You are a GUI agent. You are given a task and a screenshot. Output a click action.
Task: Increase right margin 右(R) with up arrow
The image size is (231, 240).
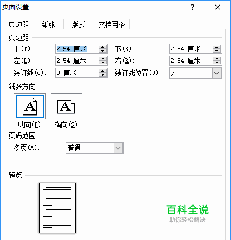pos(217,59)
